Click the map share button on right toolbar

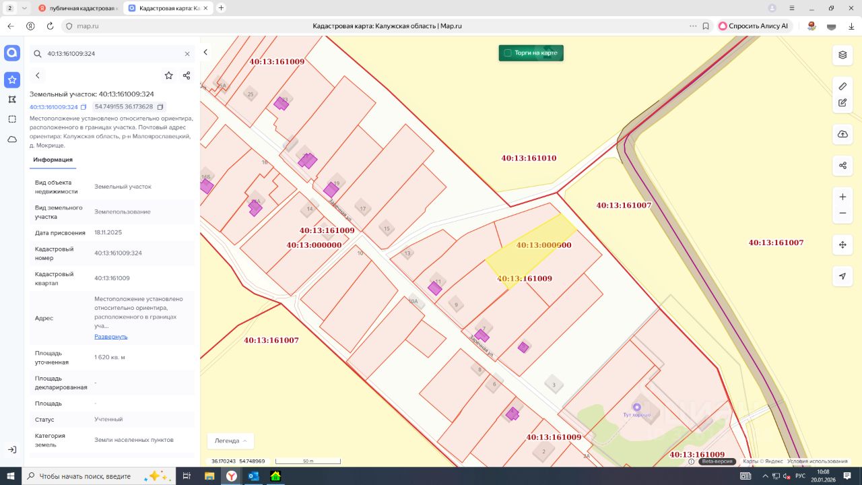[x=842, y=165]
